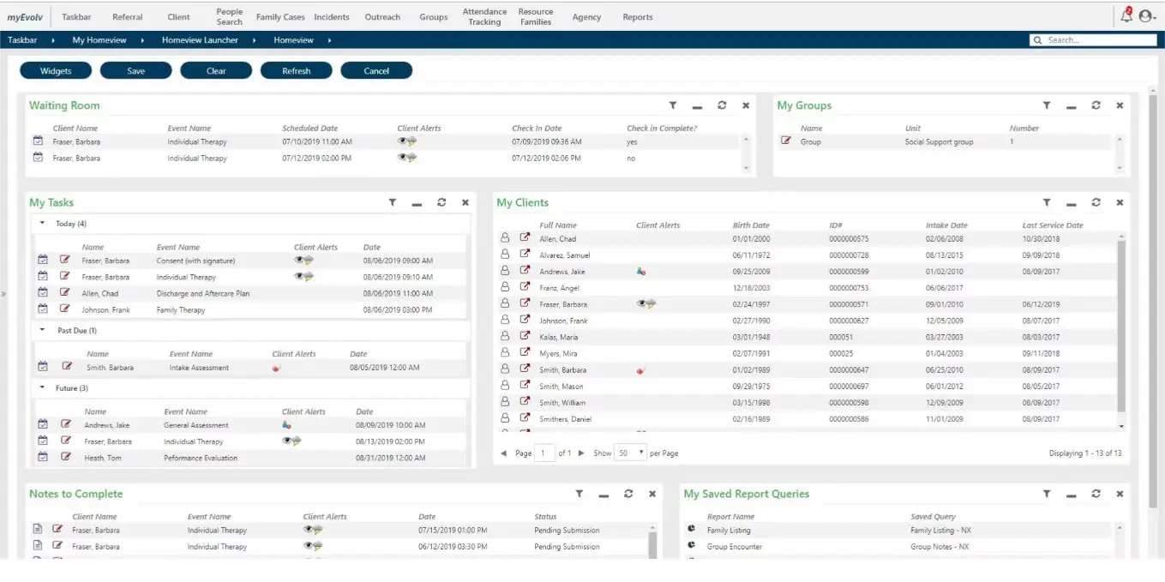Open Chad Allen's record via the launch icon

tap(525, 238)
